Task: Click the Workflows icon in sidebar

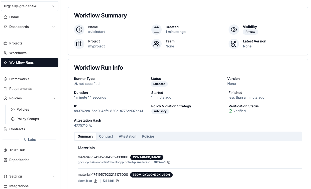Action: (6, 53)
